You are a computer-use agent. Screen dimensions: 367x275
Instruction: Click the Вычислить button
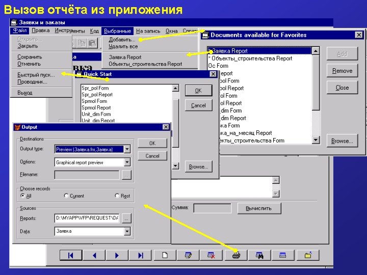point(259,208)
